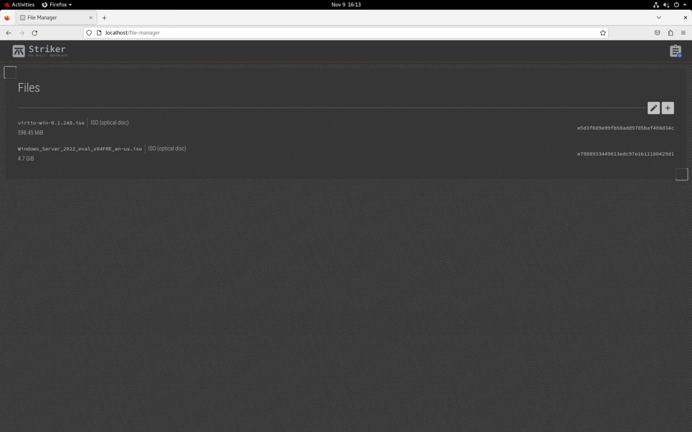The height and width of the screenshot is (432, 692).
Task: Bookmark this page with the star icon
Action: point(602,33)
